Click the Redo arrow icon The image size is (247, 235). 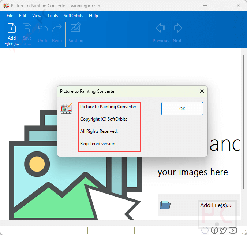point(57,28)
